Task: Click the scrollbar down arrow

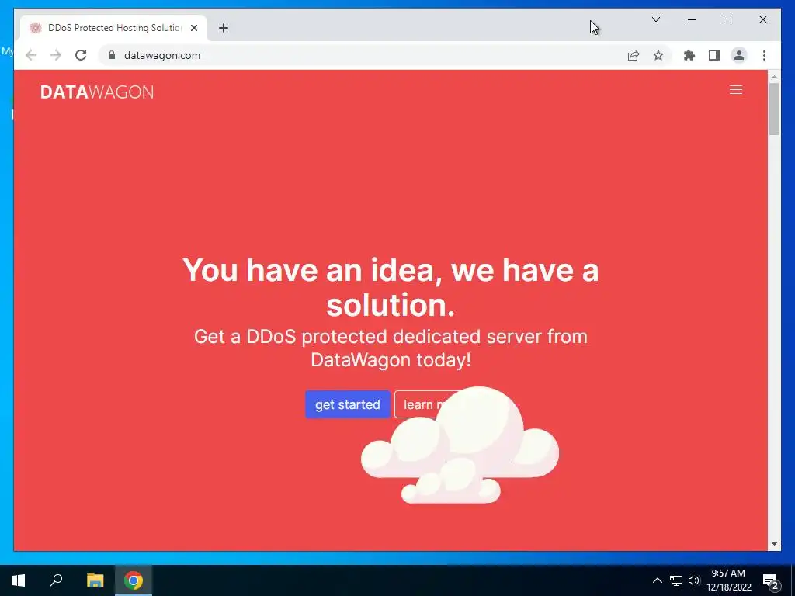Action: pos(774,544)
